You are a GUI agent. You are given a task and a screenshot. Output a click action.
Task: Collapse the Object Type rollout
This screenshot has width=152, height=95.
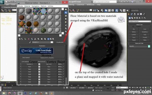click(139, 25)
